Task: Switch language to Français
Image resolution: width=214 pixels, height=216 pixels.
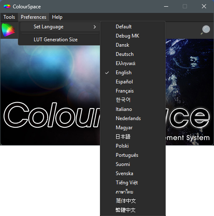Action: (133, 91)
